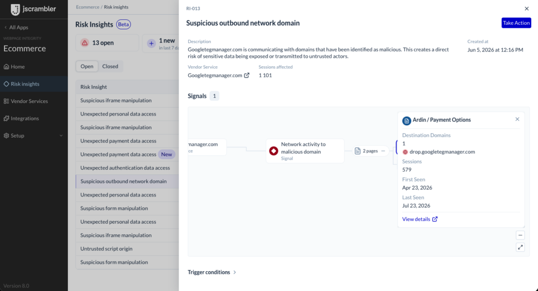Click the fullscreen expand graph icon

520,247
